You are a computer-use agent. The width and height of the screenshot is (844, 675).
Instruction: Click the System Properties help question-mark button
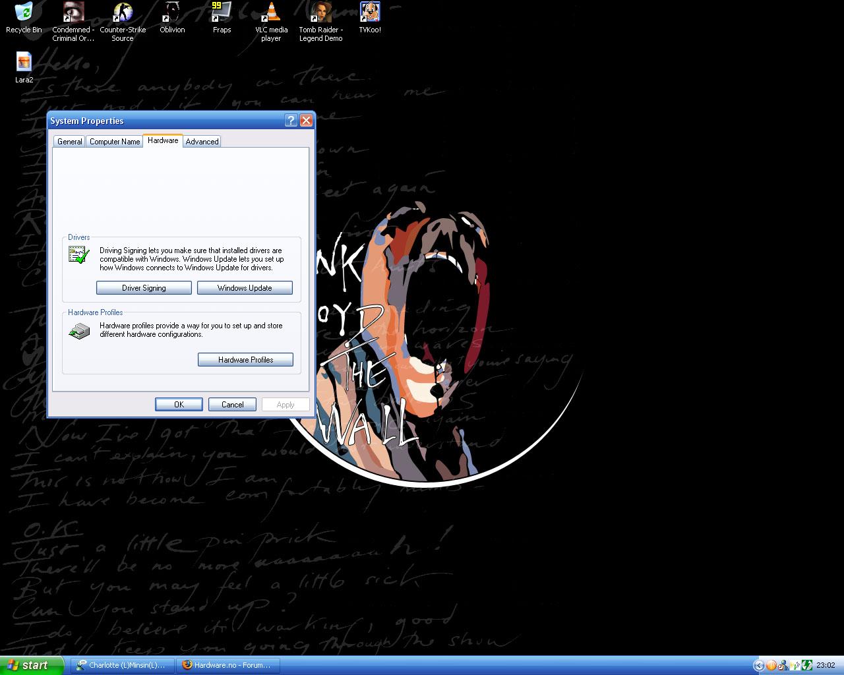click(291, 120)
